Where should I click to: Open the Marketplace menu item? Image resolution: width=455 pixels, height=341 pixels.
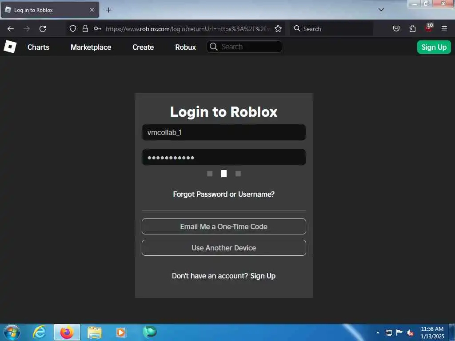pyautogui.click(x=91, y=47)
